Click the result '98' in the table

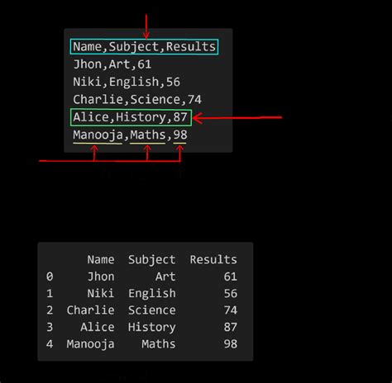231,344
